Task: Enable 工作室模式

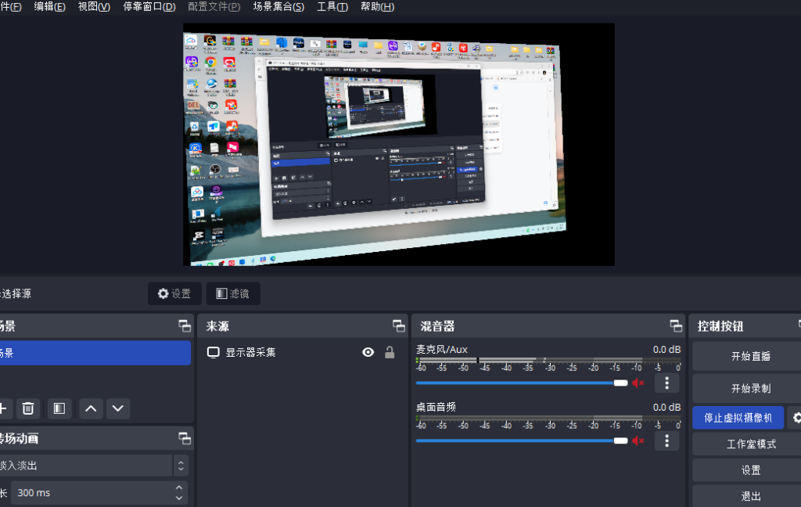Action: click(750, 444)
